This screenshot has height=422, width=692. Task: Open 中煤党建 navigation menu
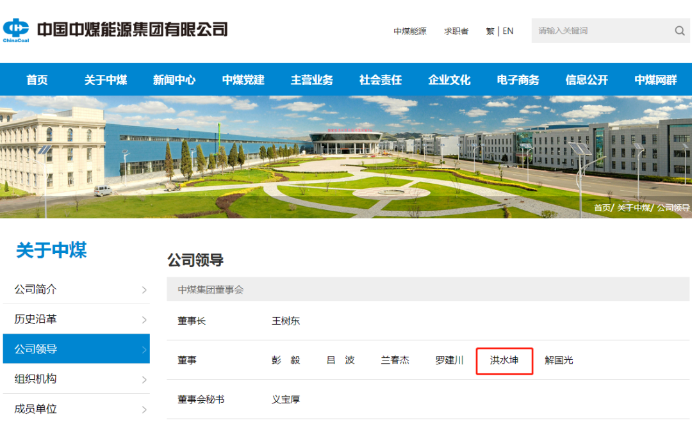(x=243, y=80)
